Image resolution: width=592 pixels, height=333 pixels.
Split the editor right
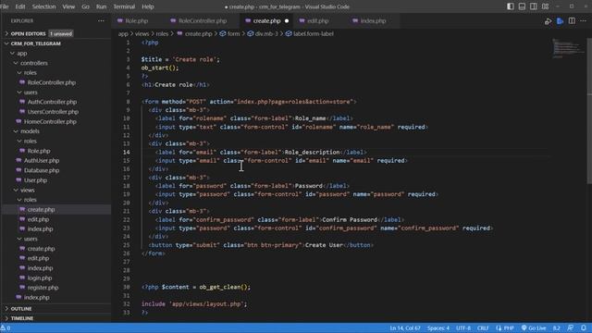point(572,21)
